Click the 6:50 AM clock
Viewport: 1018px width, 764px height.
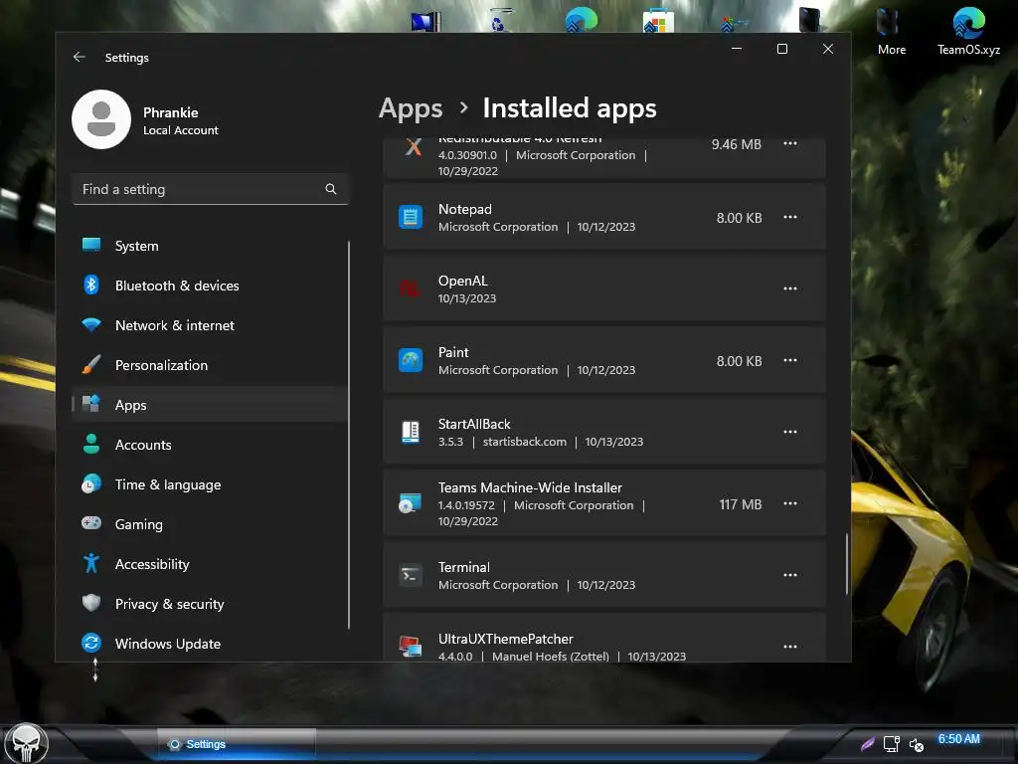coord(959,739)
